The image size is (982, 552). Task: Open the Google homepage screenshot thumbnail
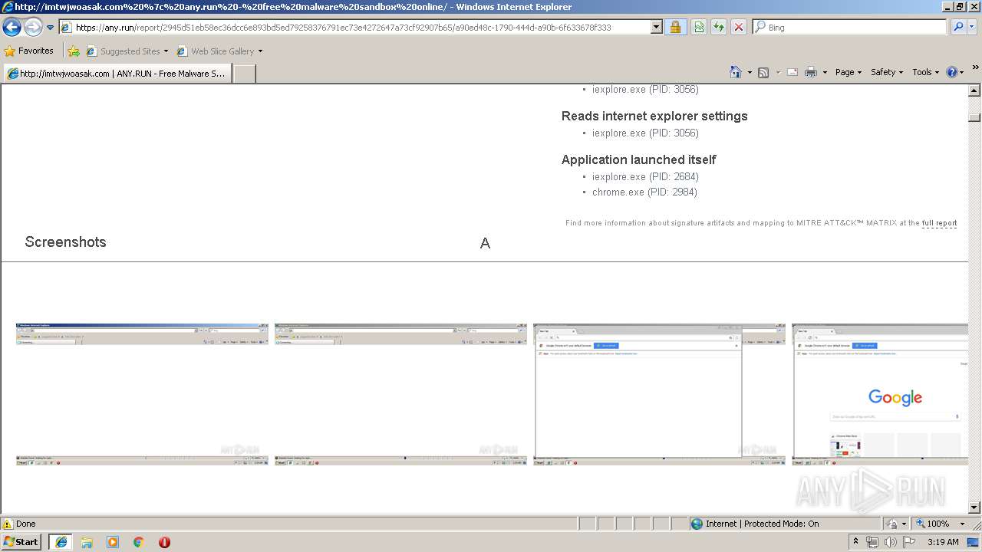pyautogui.click(x=880, y=394)
